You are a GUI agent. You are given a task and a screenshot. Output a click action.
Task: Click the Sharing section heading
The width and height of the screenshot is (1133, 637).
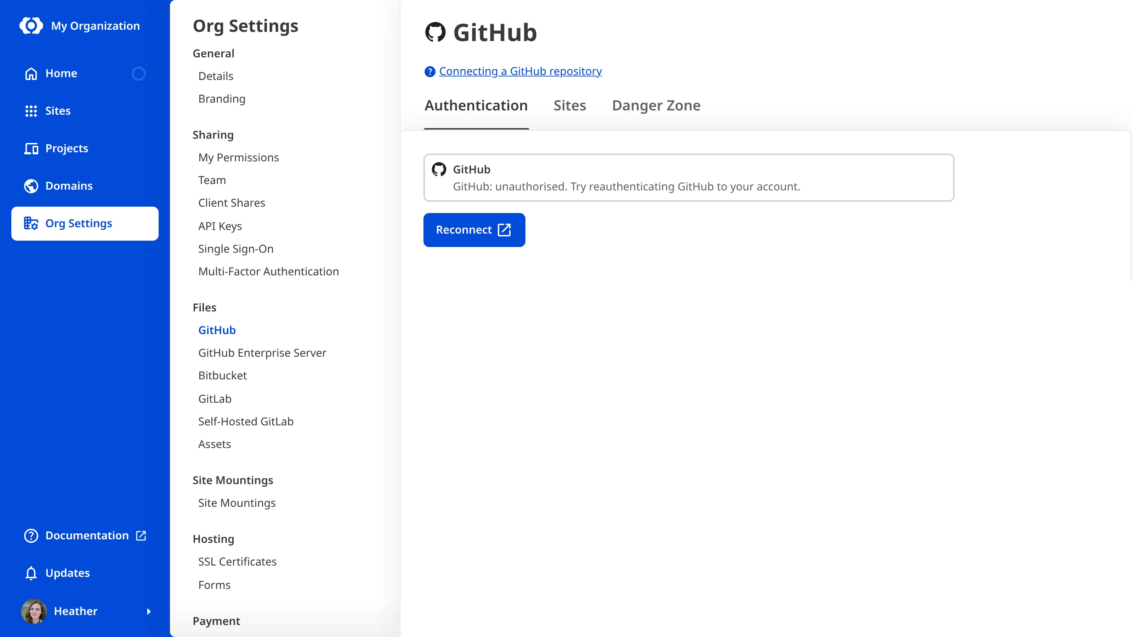click(x=213, y=135)
